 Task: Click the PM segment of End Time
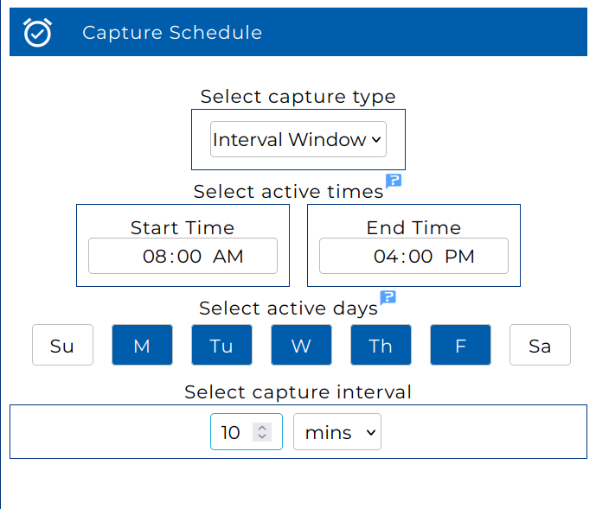(x=460, y=257)
